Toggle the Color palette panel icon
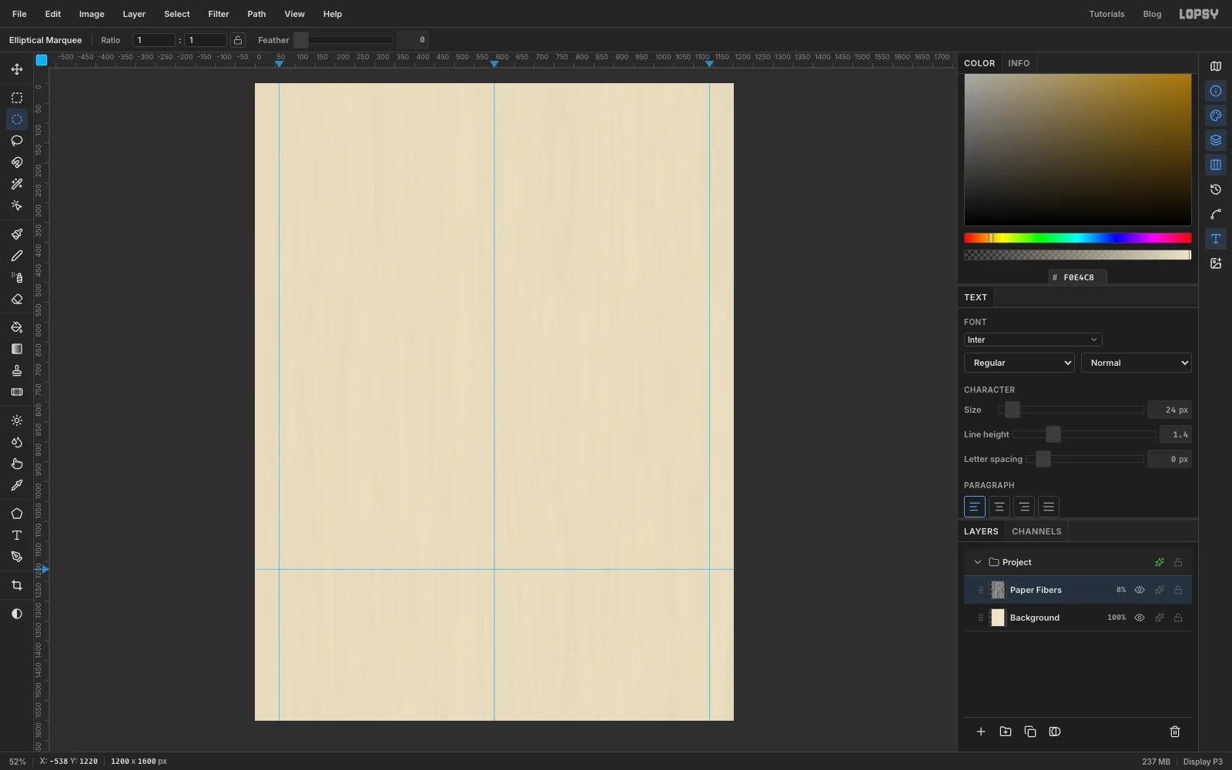 tap(1216, 115)
